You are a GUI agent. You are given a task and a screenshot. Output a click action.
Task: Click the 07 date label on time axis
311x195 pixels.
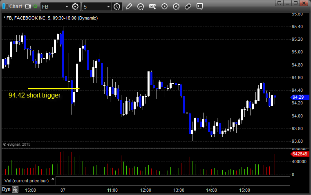pos(63,190)
